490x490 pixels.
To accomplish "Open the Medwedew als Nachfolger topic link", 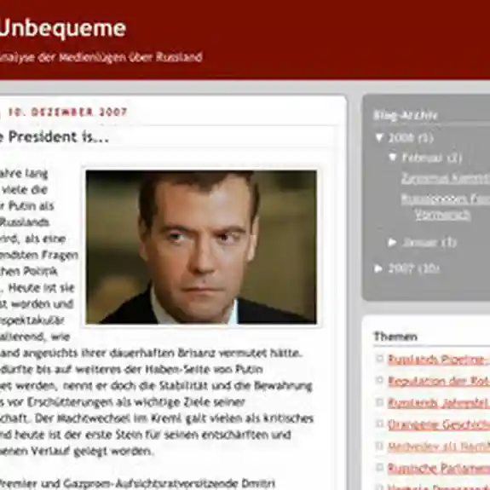I will point(439,447).
